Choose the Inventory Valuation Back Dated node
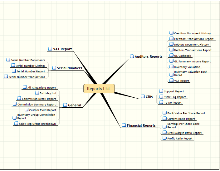220x171 pixels. click(x=190, y=73)
